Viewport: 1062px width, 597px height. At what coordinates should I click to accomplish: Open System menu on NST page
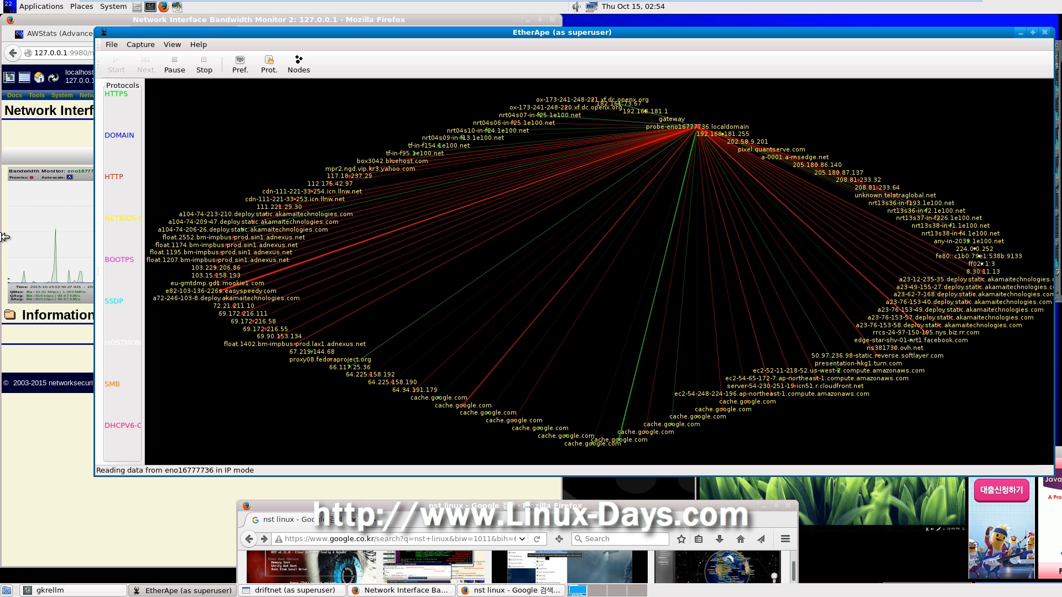point(62,95)
